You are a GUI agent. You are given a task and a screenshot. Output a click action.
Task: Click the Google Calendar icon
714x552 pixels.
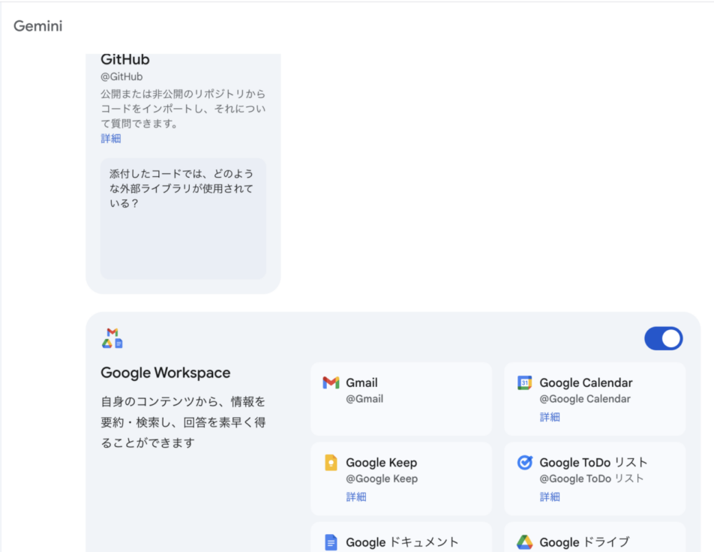[524, 383]
